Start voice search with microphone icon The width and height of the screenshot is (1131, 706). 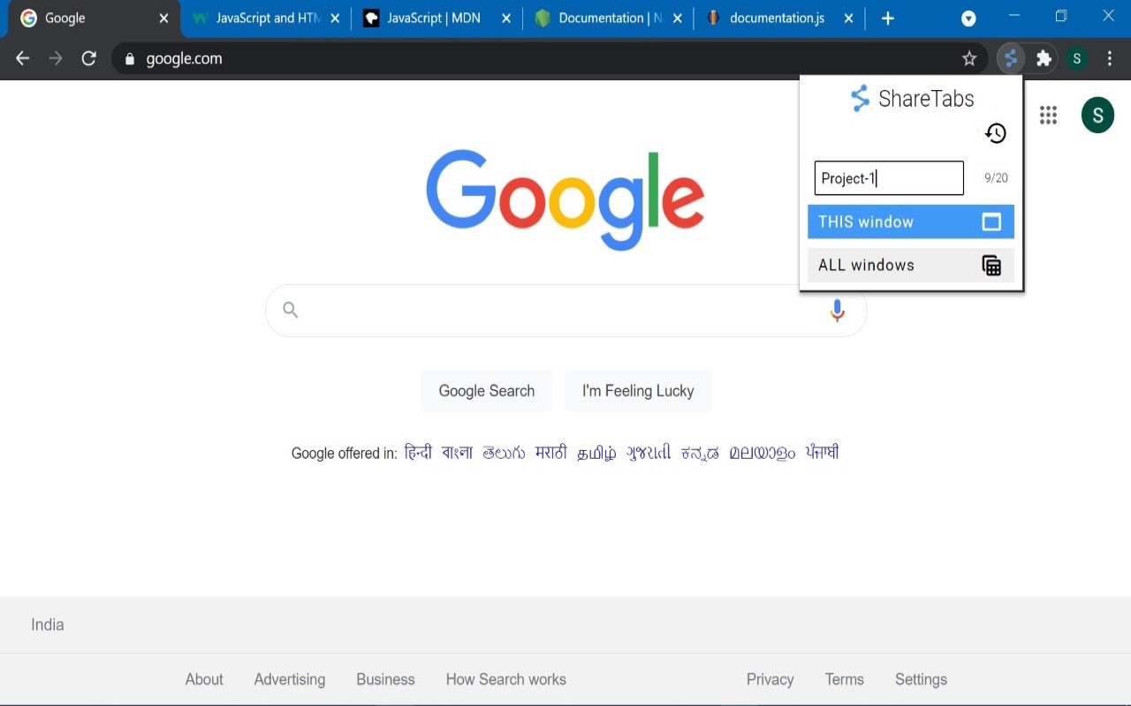tap(837, 311)
